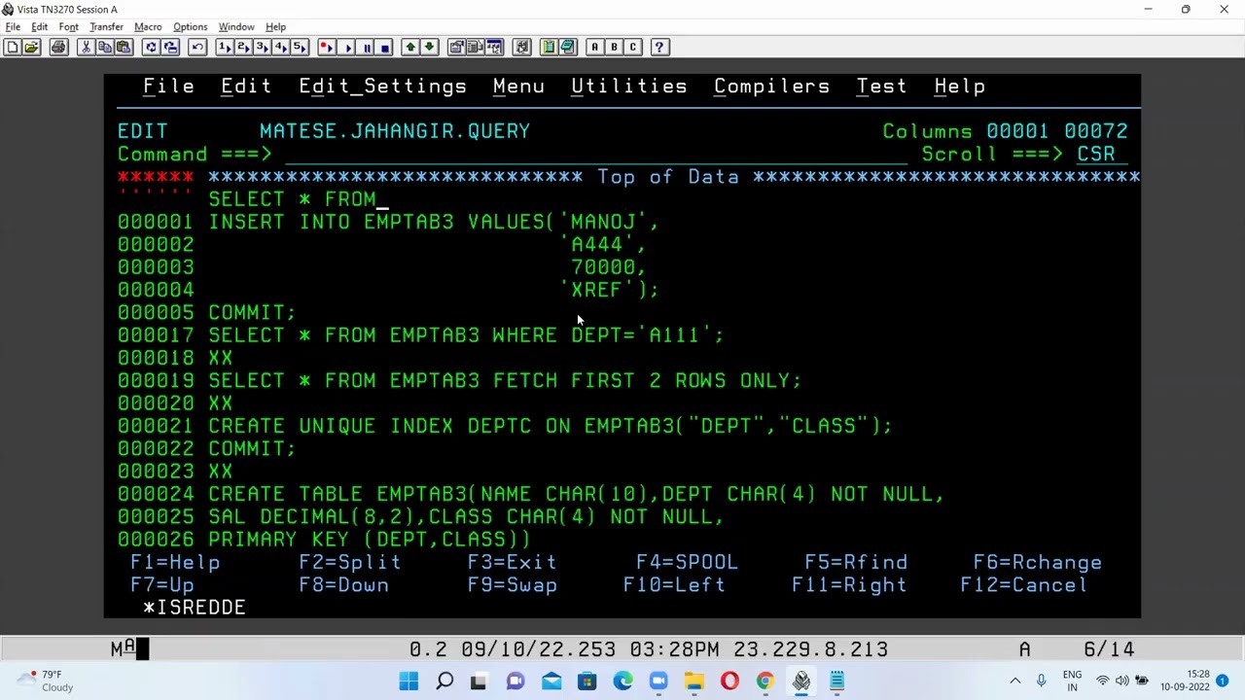Click the F2=Split function key label

tap(350, 563)
